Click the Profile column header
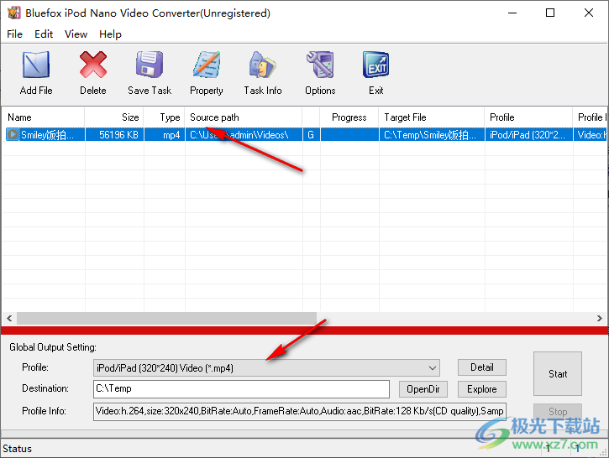This screenshot has height=458, width=609. (528, 117)
